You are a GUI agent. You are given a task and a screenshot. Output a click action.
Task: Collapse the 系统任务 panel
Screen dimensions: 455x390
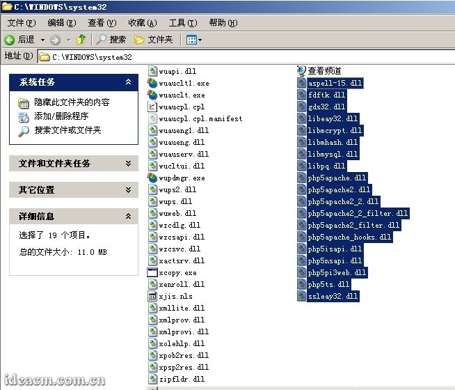(x=127, y=82)
